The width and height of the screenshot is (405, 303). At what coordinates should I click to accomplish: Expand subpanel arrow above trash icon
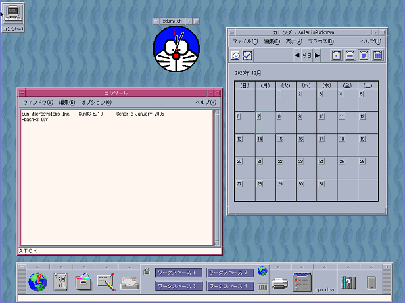(371, 267)
